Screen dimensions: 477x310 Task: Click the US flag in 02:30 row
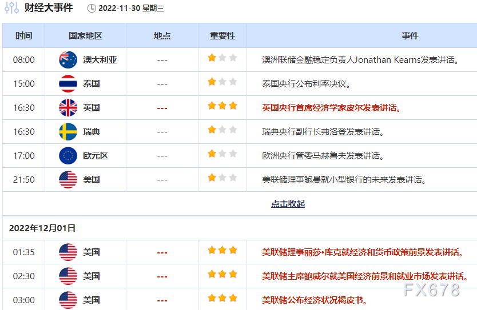[x=68, y=276]
